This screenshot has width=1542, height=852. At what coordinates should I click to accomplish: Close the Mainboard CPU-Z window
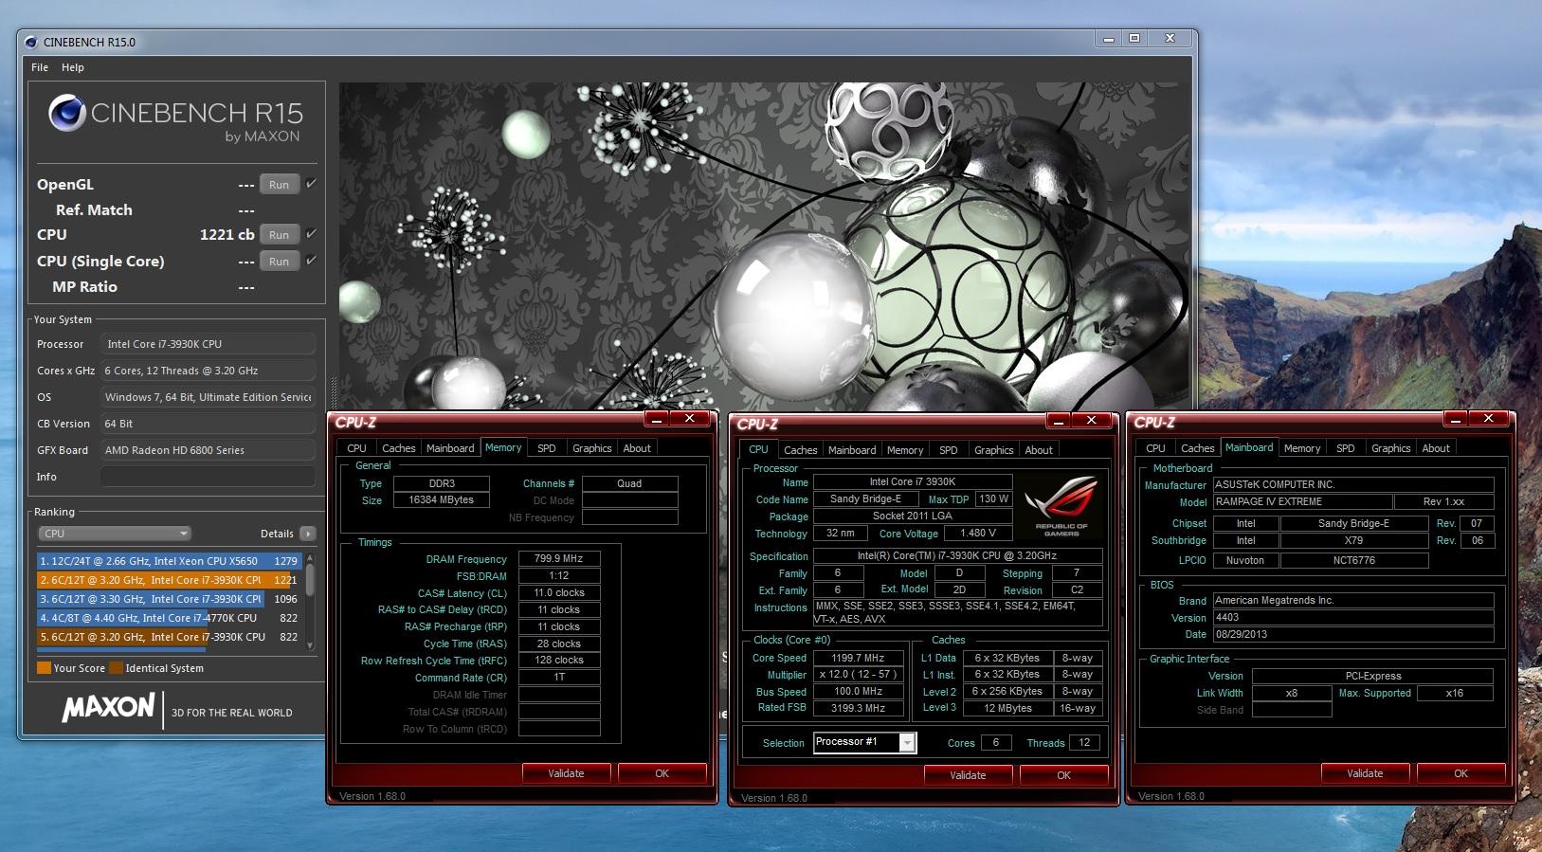1489,419
